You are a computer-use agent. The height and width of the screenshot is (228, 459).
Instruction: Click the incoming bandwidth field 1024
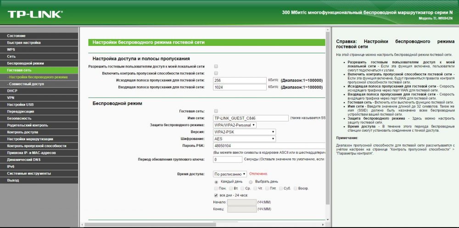point(240,87)
